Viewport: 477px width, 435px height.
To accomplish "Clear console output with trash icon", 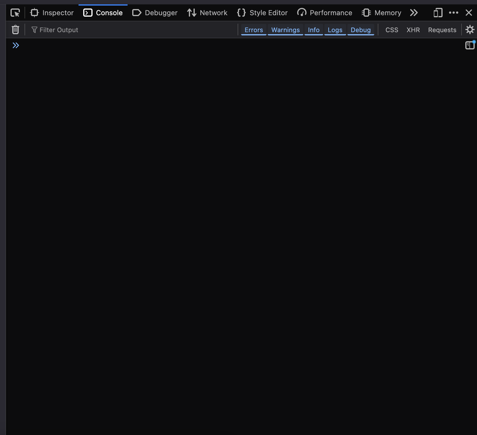I will [x=15, y=30].
